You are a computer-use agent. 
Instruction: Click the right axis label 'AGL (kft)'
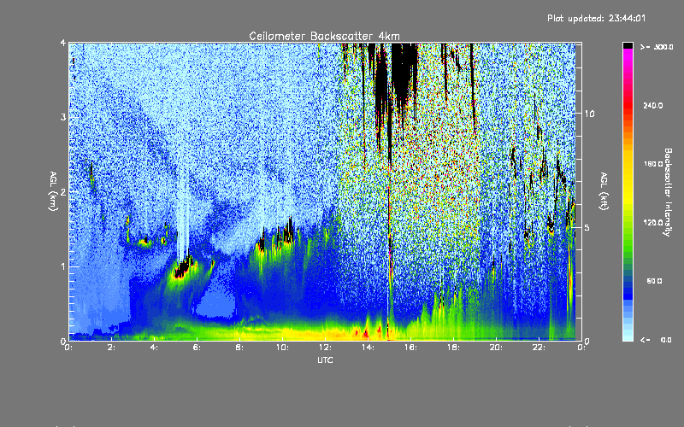(x=604, y=190)
